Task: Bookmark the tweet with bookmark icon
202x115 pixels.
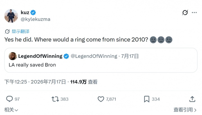Action: tap(147, 99)
